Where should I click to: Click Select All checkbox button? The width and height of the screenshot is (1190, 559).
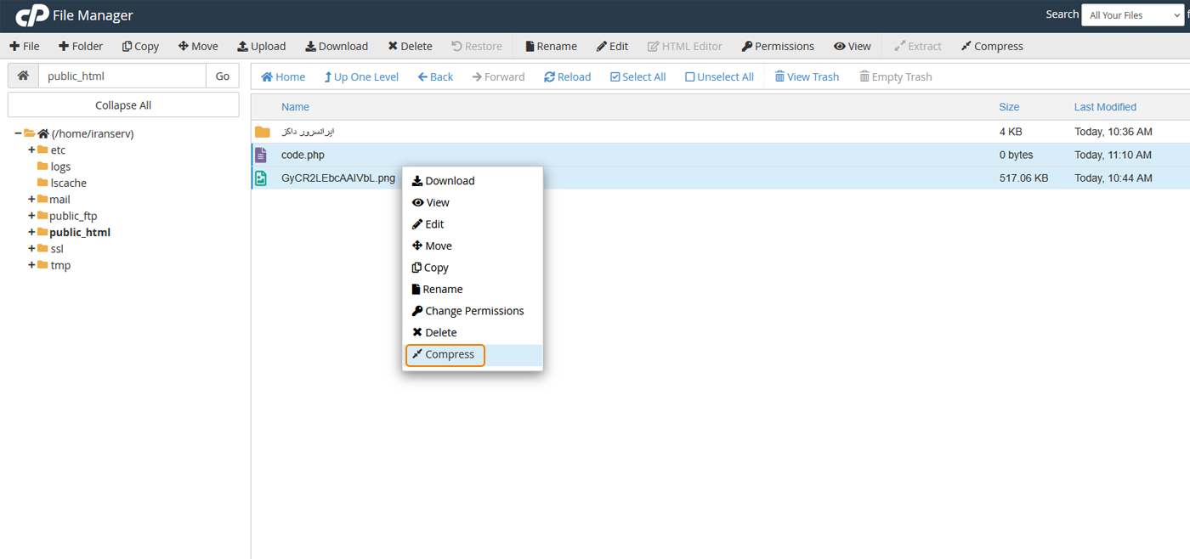(615, 77)
